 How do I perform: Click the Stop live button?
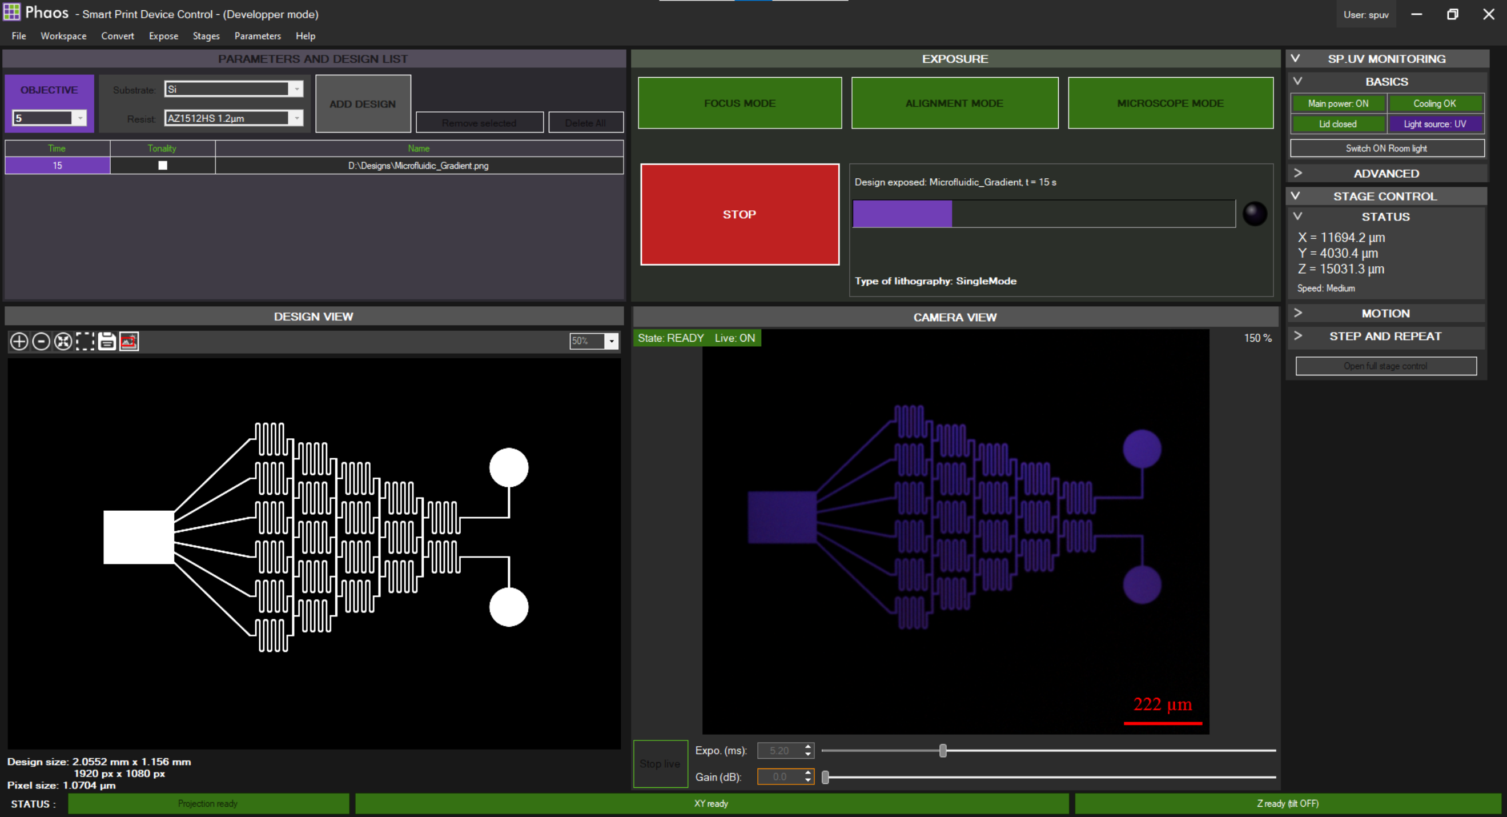point(660,764)
